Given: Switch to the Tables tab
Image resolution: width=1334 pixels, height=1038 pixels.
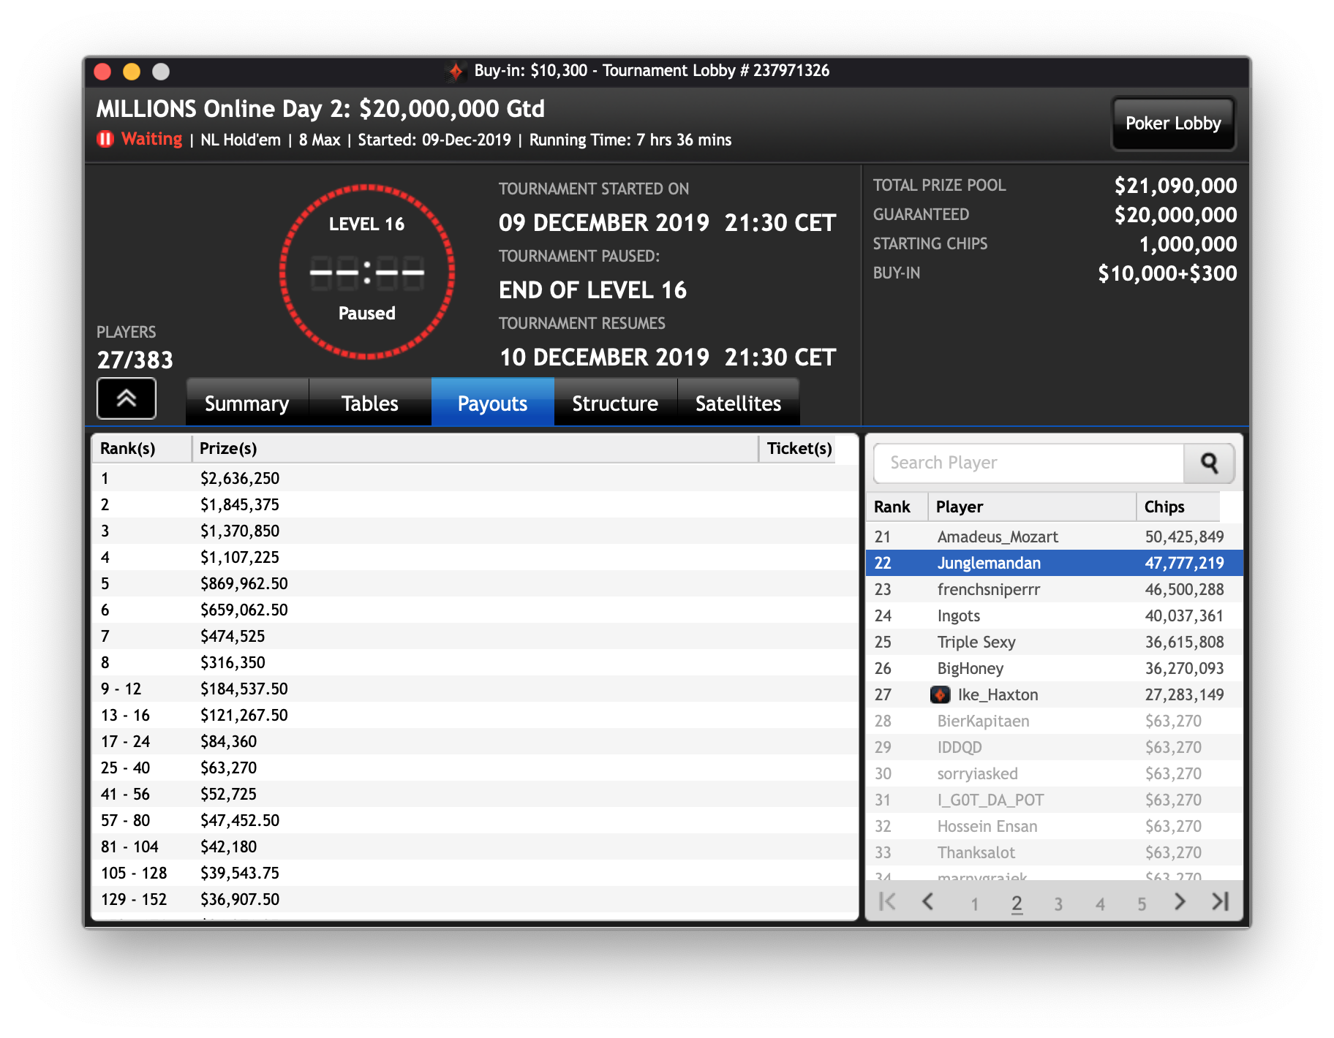Looking at the screenshot, I should tap(370, 404).
